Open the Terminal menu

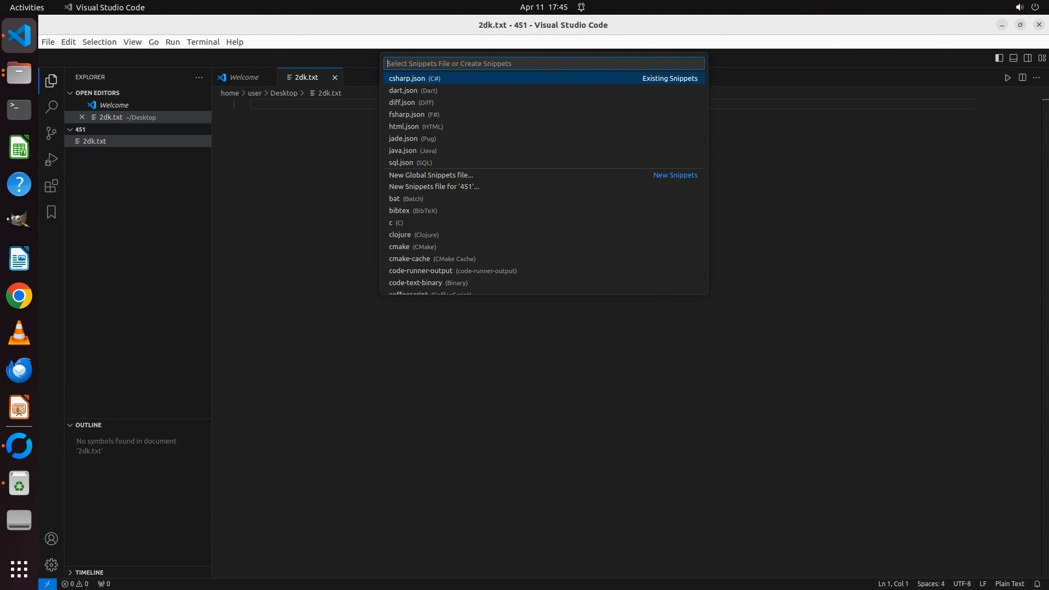pyautogui.click(x=203, y=42)
